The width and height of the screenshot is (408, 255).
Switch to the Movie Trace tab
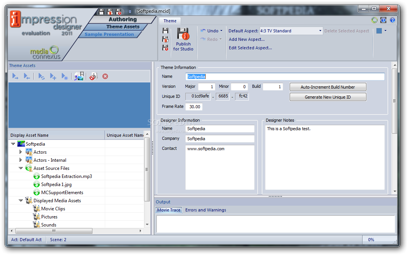169,210
